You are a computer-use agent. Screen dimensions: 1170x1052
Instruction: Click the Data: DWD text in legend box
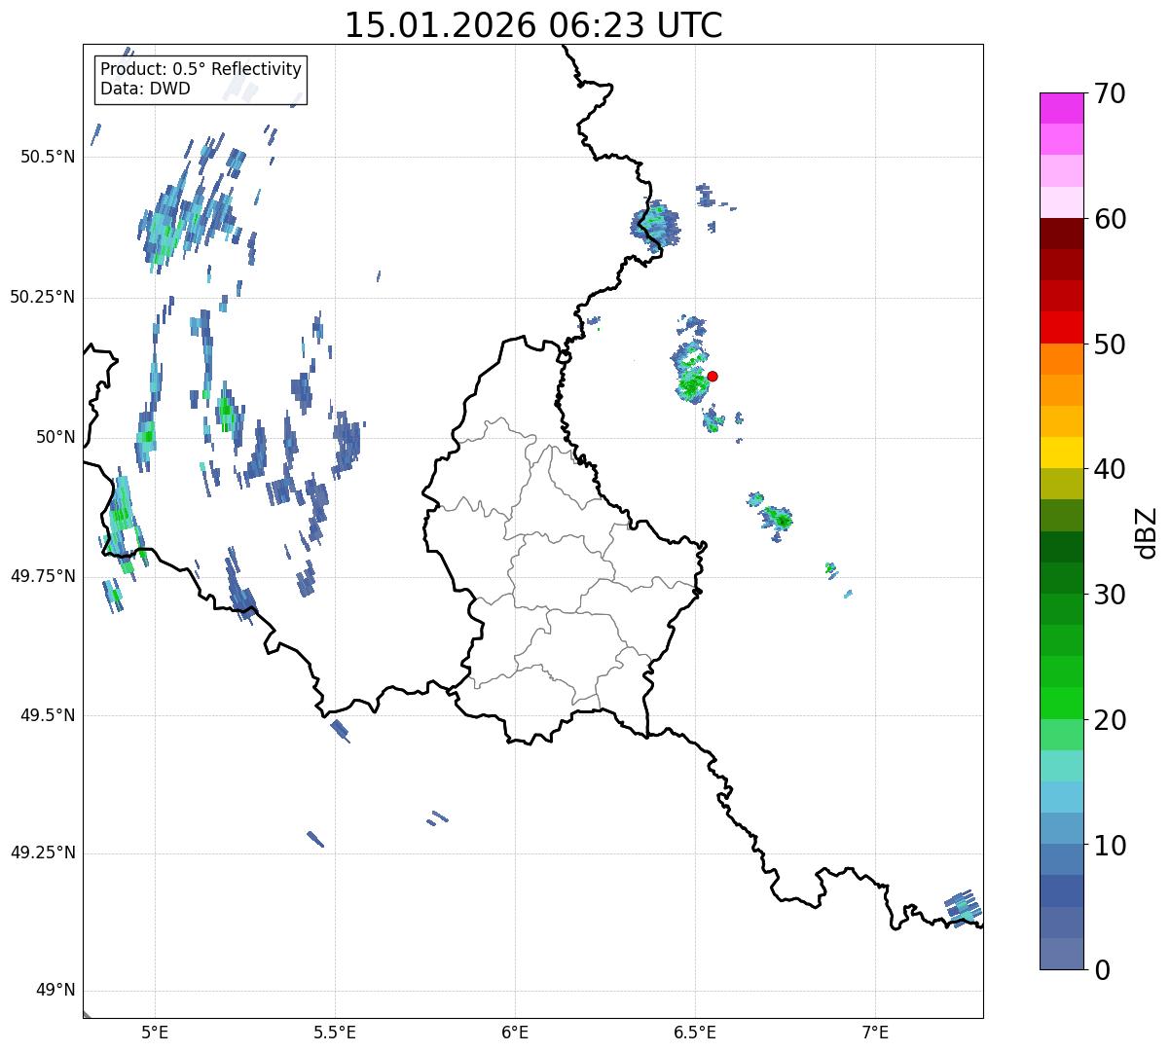click(x=145, y=89)
